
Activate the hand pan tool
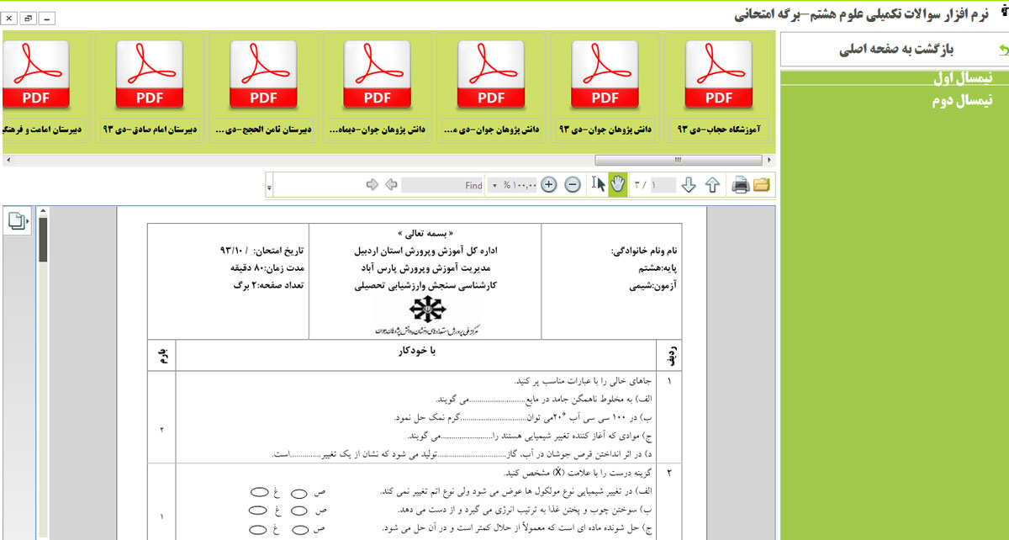click(618, 184)
